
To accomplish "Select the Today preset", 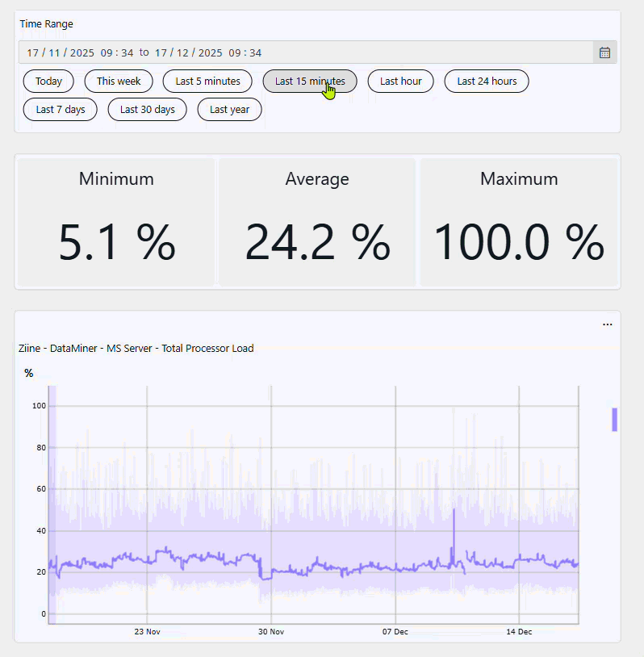I will (48, 82).
